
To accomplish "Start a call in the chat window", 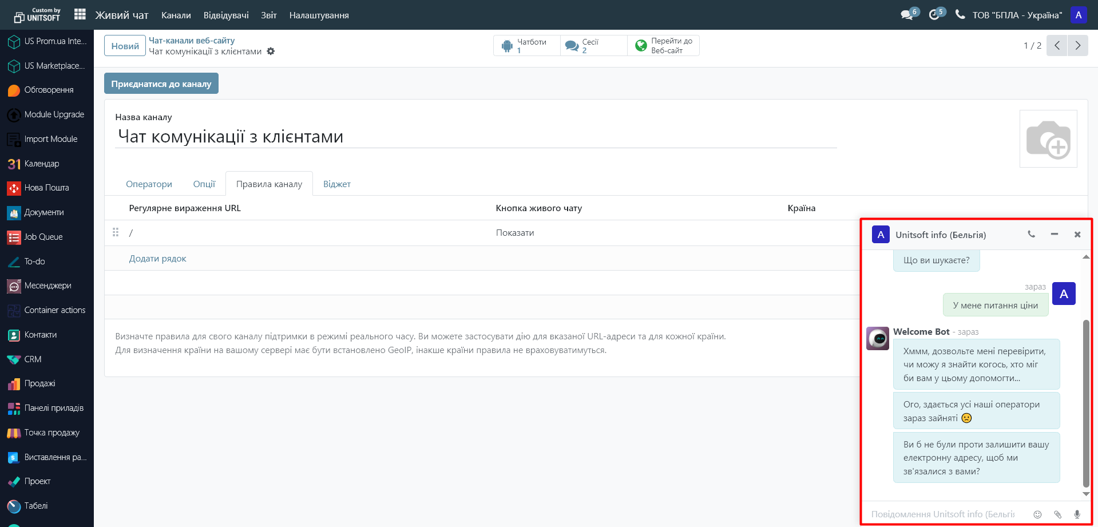I will coord(1031,235).
